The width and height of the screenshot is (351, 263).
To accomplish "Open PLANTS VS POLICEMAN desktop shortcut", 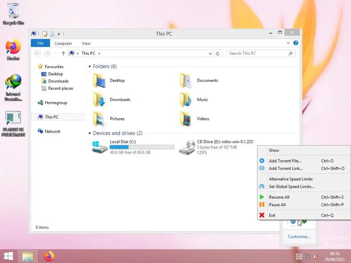I will pyautogui.click(x=13, y=124).
